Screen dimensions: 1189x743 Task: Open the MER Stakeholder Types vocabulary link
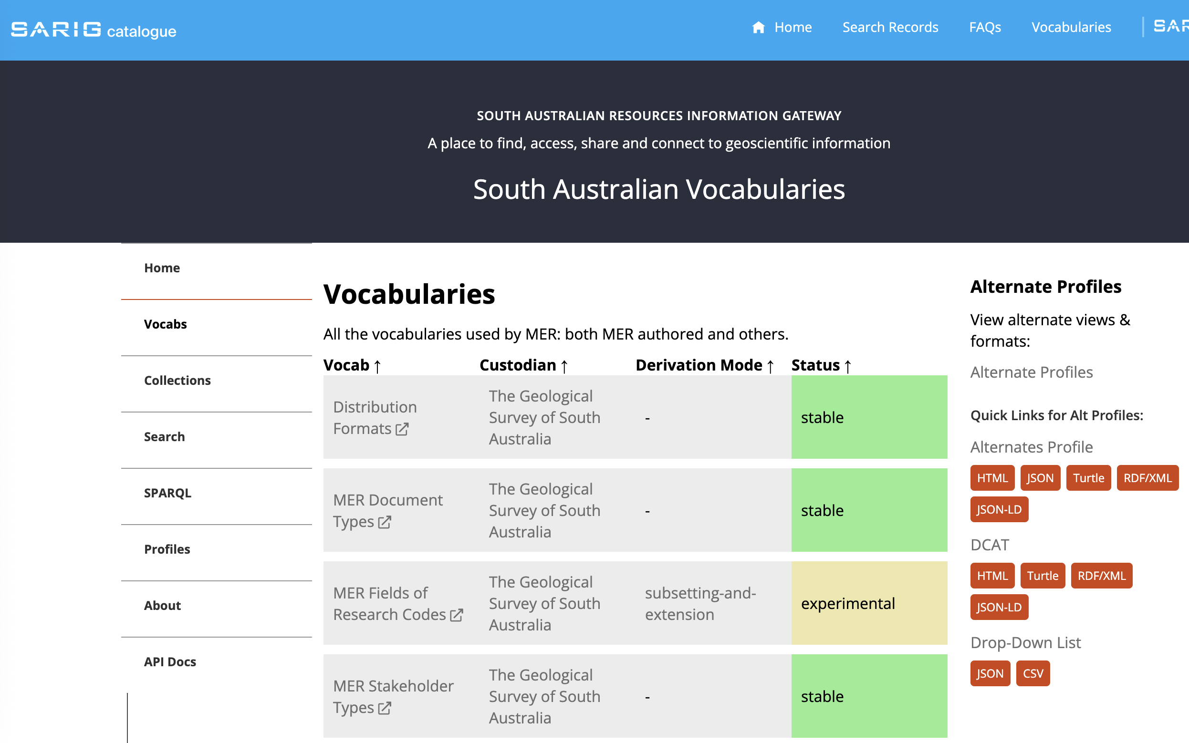coord(393,697)
